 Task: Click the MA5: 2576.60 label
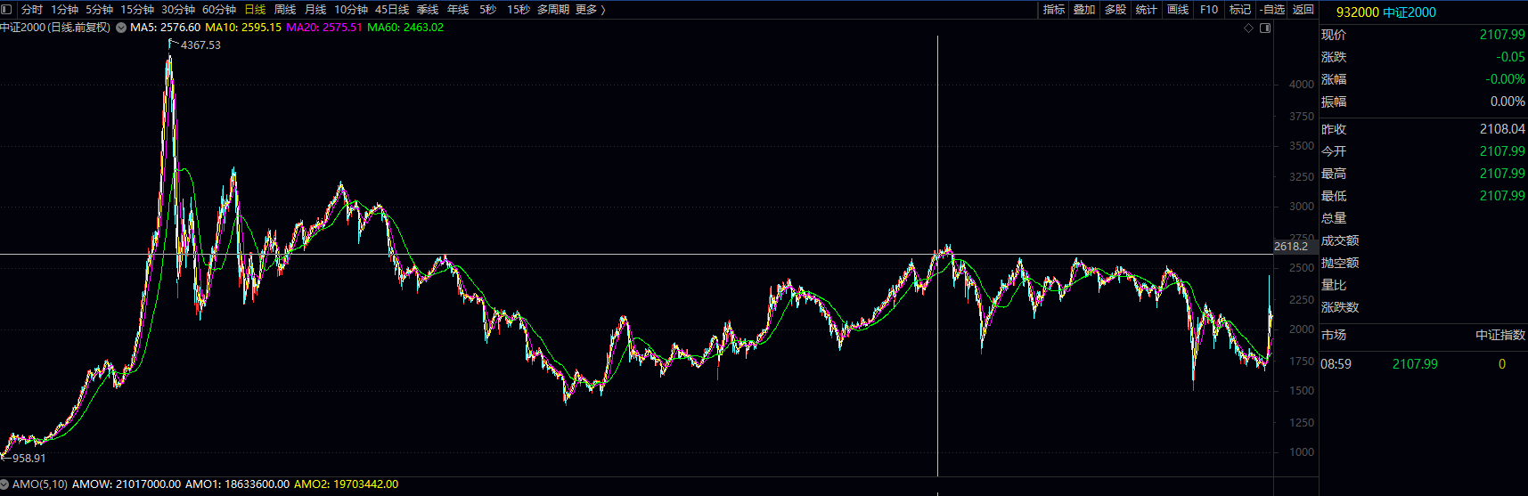click(x=165, y=28)
